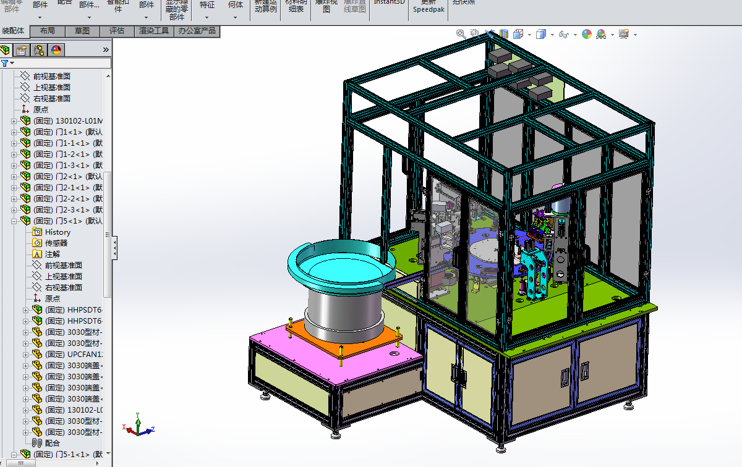Viewport: 742px width, 467px height.
Task: Select top-level 前视基准面 plane
Action: [x=52, y=76]
